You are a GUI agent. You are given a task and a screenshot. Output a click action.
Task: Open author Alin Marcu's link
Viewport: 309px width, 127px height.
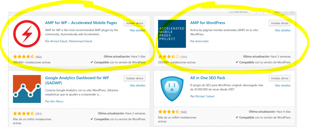click(x=57, y=101)
